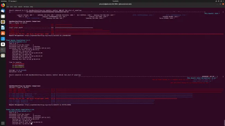Launch Firefox from the dock
Viewport: 225px width, 126px height.
3,5
